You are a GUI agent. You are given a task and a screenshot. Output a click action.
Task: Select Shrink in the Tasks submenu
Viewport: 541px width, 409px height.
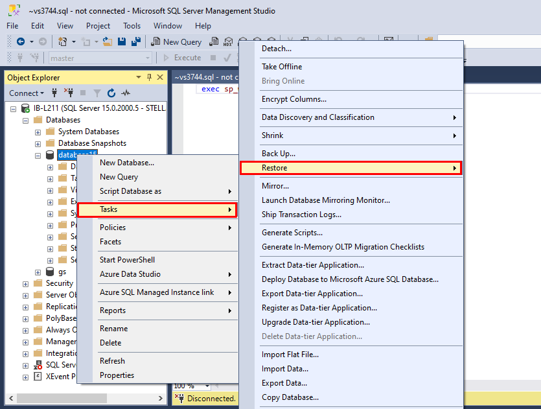click(x=351, y=135)
